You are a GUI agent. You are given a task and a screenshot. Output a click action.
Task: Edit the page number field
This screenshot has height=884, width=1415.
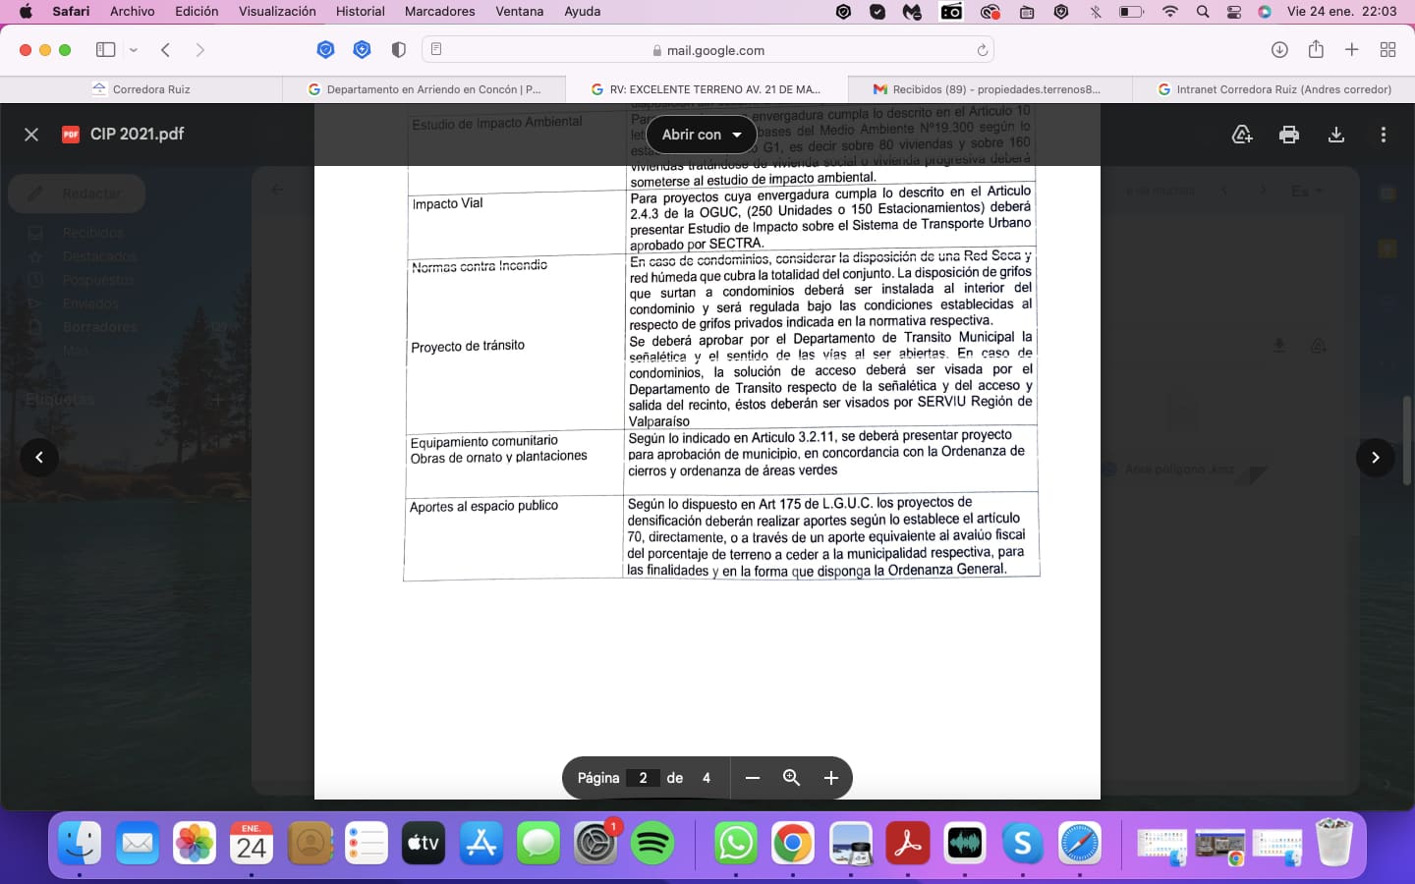coord(643,778)
